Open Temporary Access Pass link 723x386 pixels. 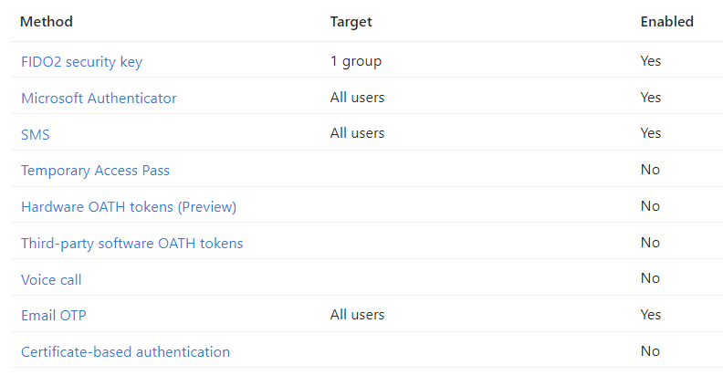(95, 171)
